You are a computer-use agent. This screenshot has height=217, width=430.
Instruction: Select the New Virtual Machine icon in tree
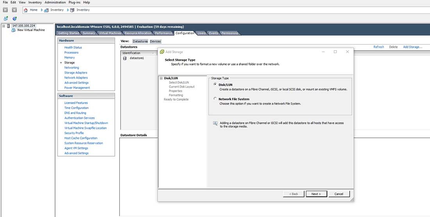13,30
